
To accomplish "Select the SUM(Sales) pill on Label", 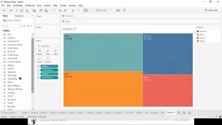I will 49,77.
